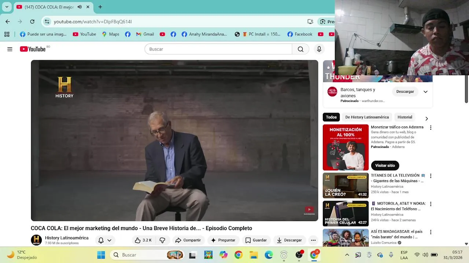Screen dimensions: 469x263
Task: Open the TITANES DE LA TELEVISIÓN video thumbnail
Action: [x=346, y=186]
